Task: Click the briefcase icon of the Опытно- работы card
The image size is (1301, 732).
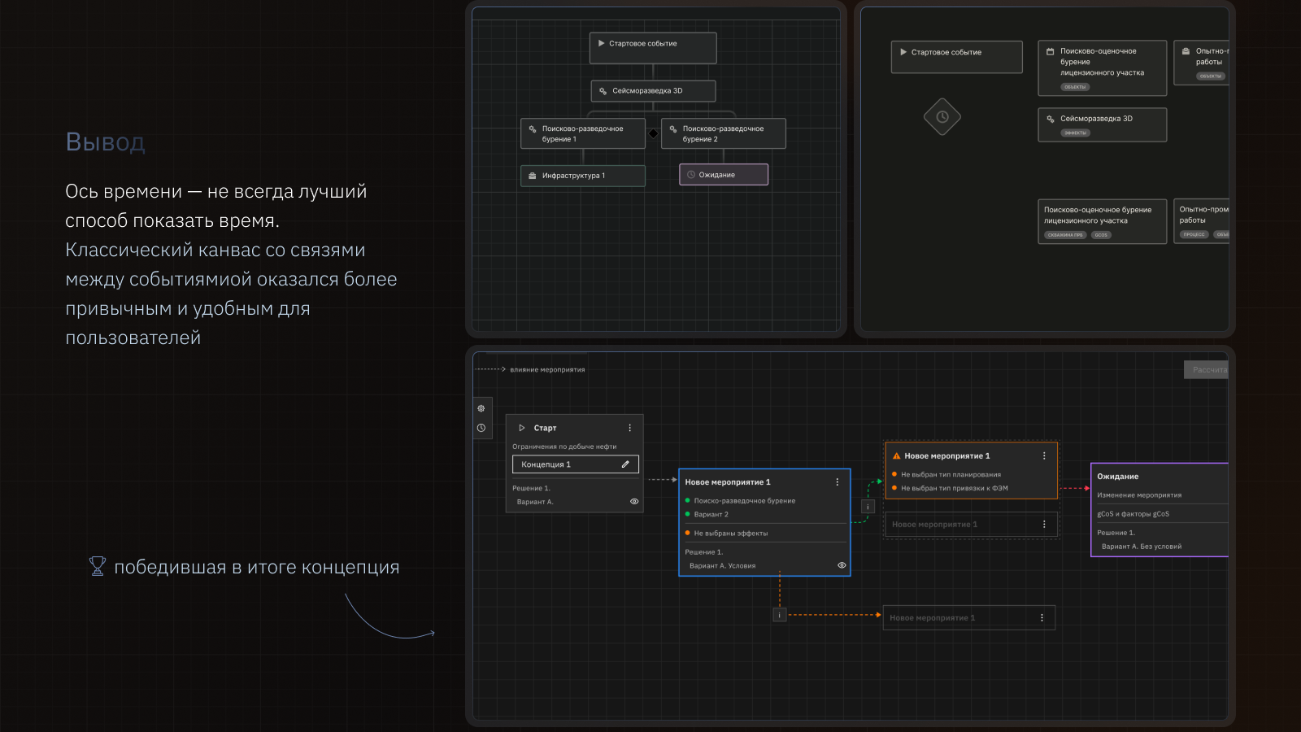Action: pos(1186,51)
